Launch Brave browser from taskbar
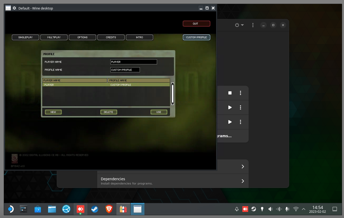This screenshot has width=344, height=218. (109, 209)
